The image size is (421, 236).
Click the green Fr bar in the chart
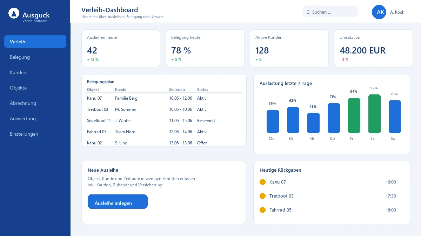coord(354,115)
